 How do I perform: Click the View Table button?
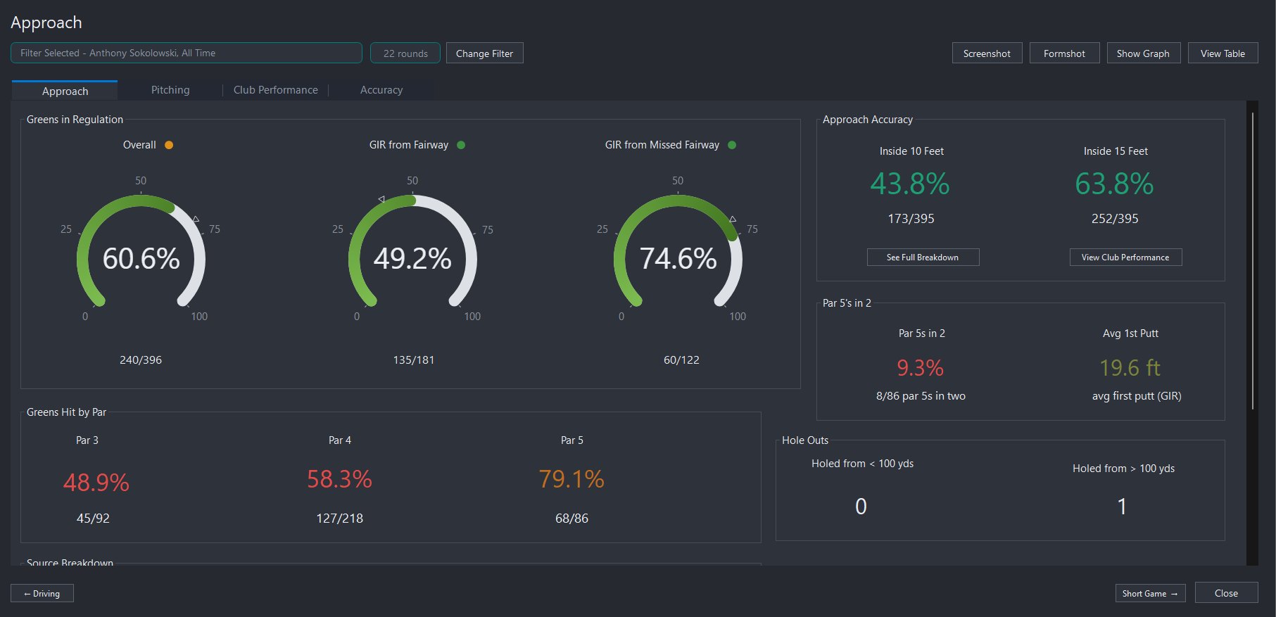pyautogui.click(x=1223, y=53)
